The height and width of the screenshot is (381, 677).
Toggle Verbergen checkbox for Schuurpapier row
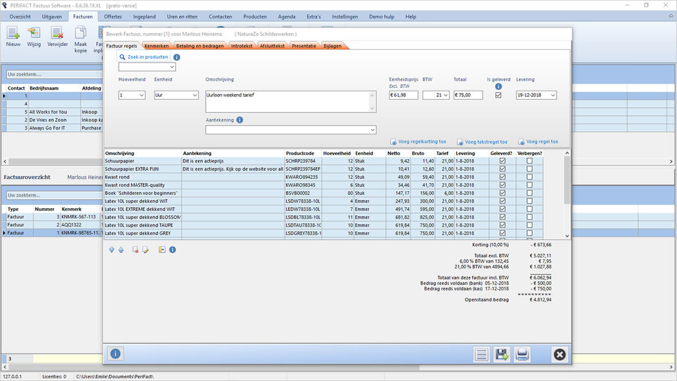point(530,161)
